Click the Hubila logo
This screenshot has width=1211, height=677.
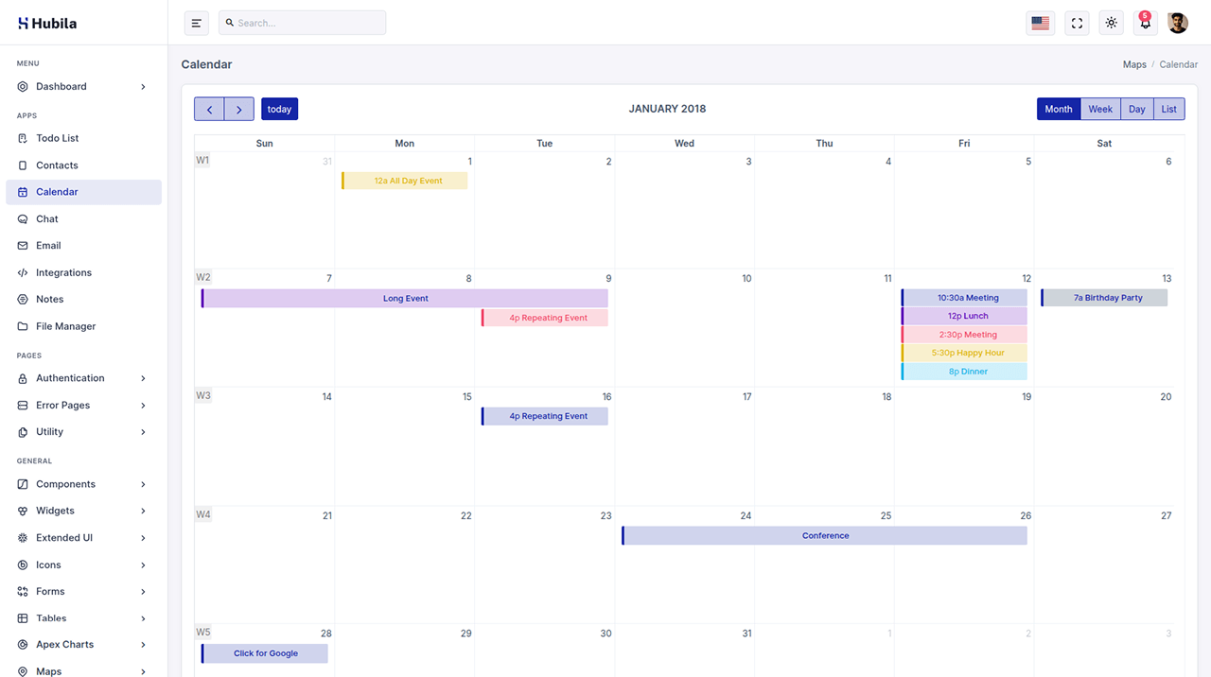(47, 23)
